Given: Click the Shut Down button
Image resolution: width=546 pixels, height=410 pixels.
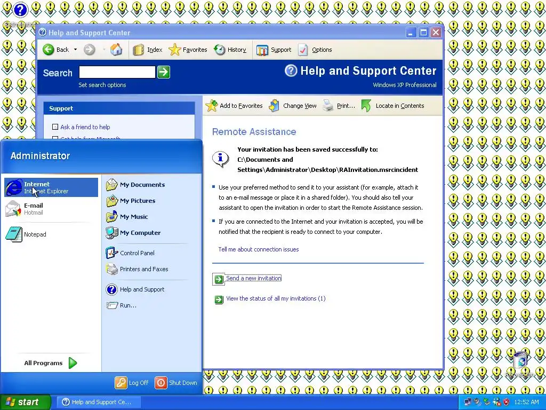Looking at the screenshot, I should tap(176, 383).
